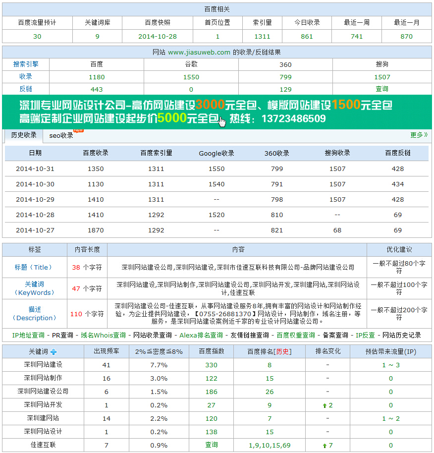
Task: Click traffic estimate 1 ~ 3
Action: click(391, 365)
